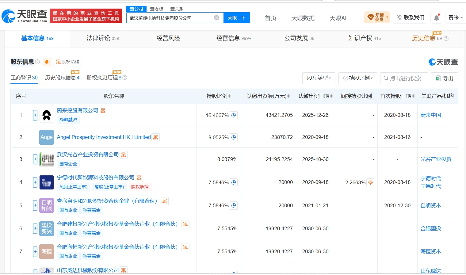The image size is (466, 275).
Task: Sort table by 认缴出资额 column header
Action: point(268,96)
